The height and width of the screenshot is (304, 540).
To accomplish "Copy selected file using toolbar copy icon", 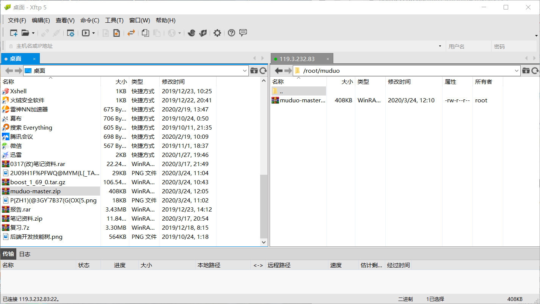I will pos(144,33).
